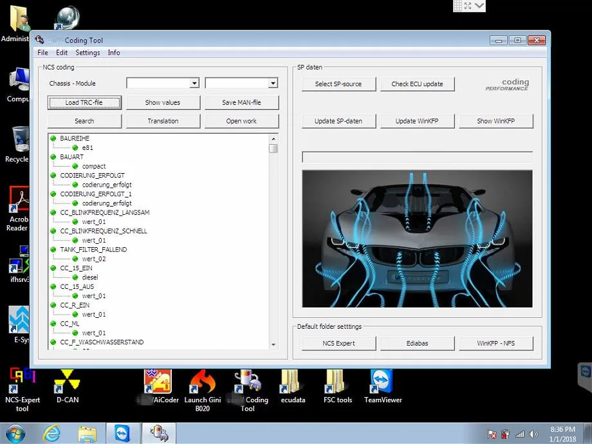Select the wert_02 tree value

point(94,259)
